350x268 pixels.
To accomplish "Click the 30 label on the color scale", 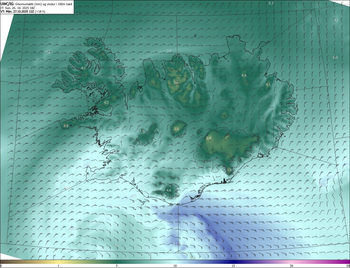I will coord(291,266).
